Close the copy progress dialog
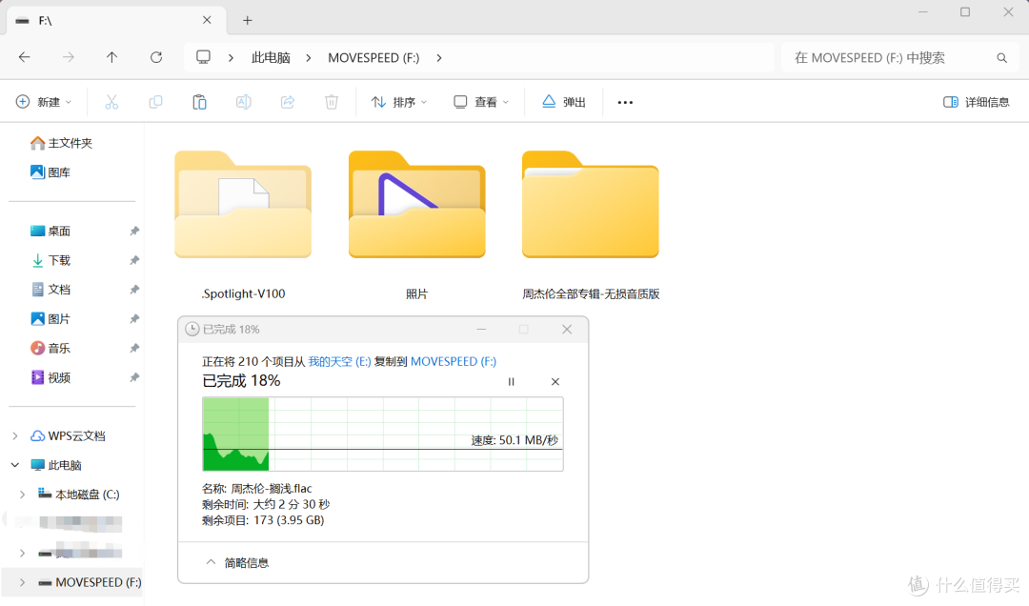This screenshot has height=606, width=1029. tap(567, 329)
